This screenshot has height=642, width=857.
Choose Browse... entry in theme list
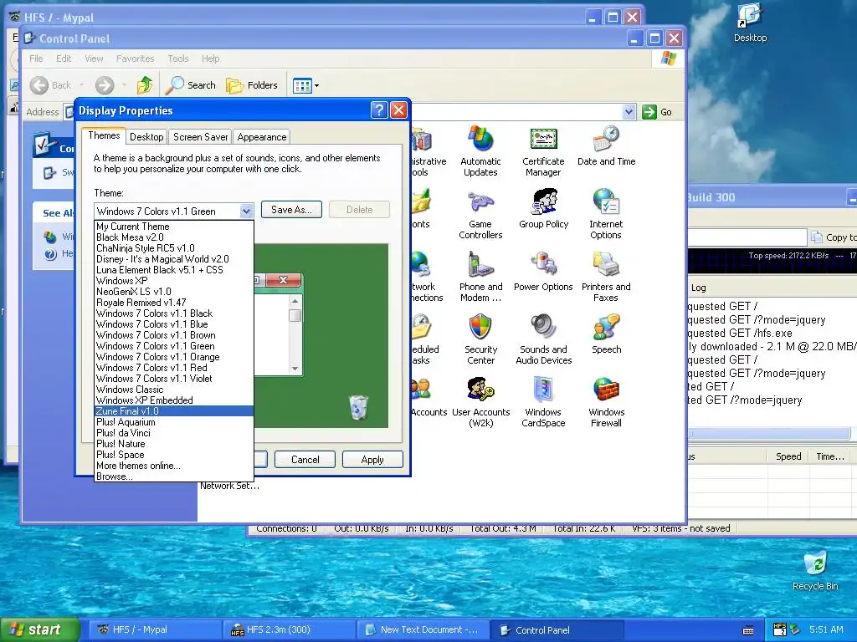[174, 476]
